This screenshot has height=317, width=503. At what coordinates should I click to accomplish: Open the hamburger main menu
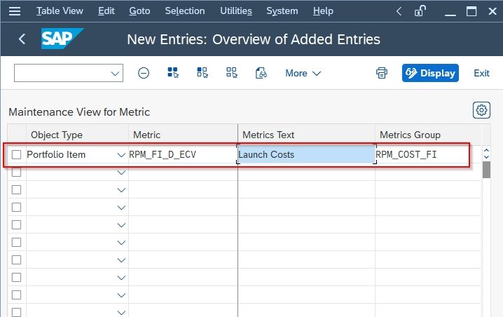pyautogui.click(x=15, y=11)
